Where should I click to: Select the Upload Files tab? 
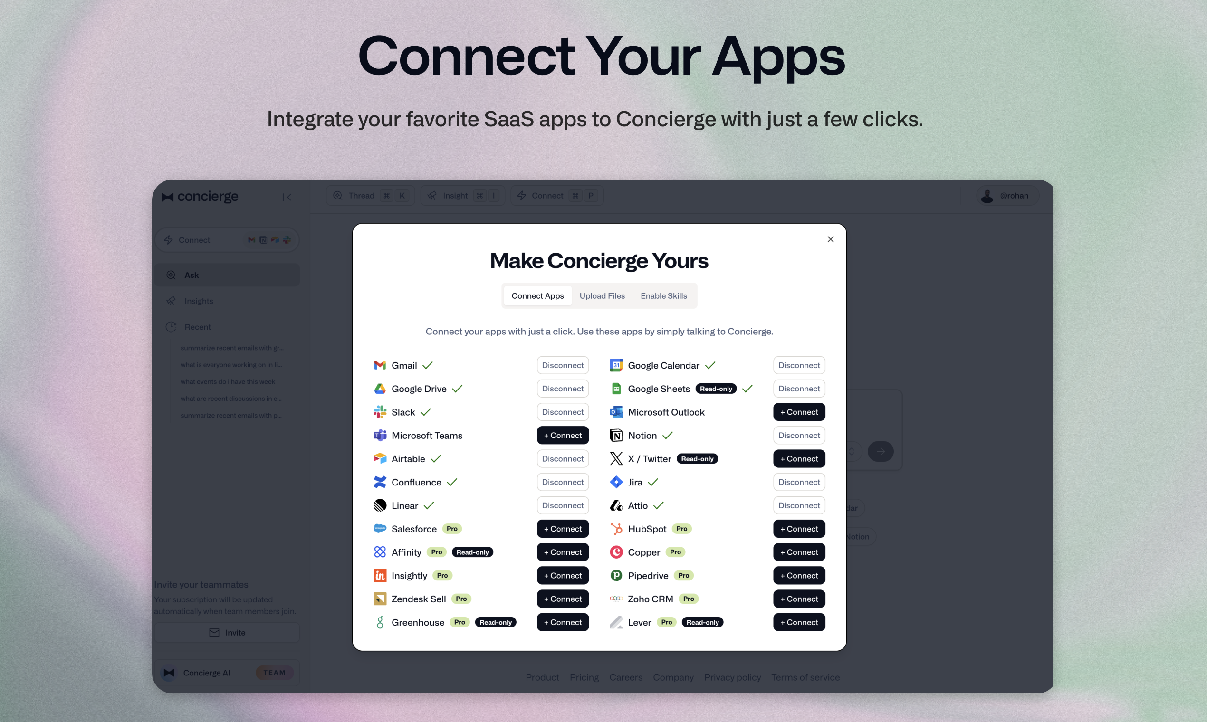click(x=602, y=295)
